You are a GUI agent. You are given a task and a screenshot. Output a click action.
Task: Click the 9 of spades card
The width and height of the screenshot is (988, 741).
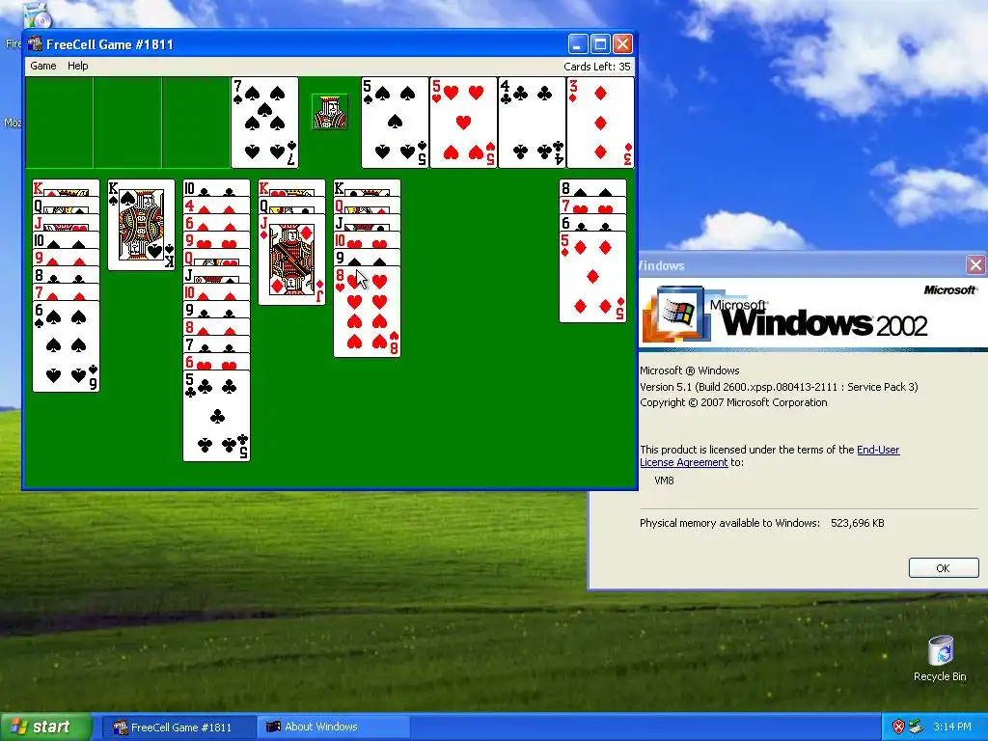(x=367, y=258)
